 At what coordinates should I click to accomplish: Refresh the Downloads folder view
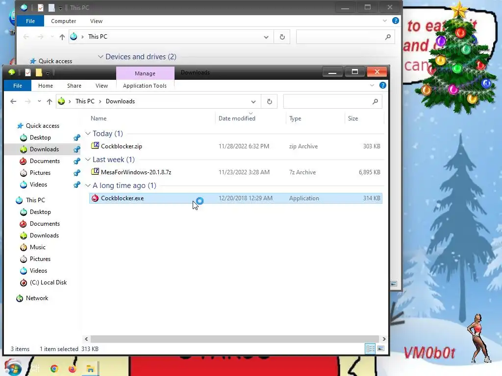[x=269, y=101]
